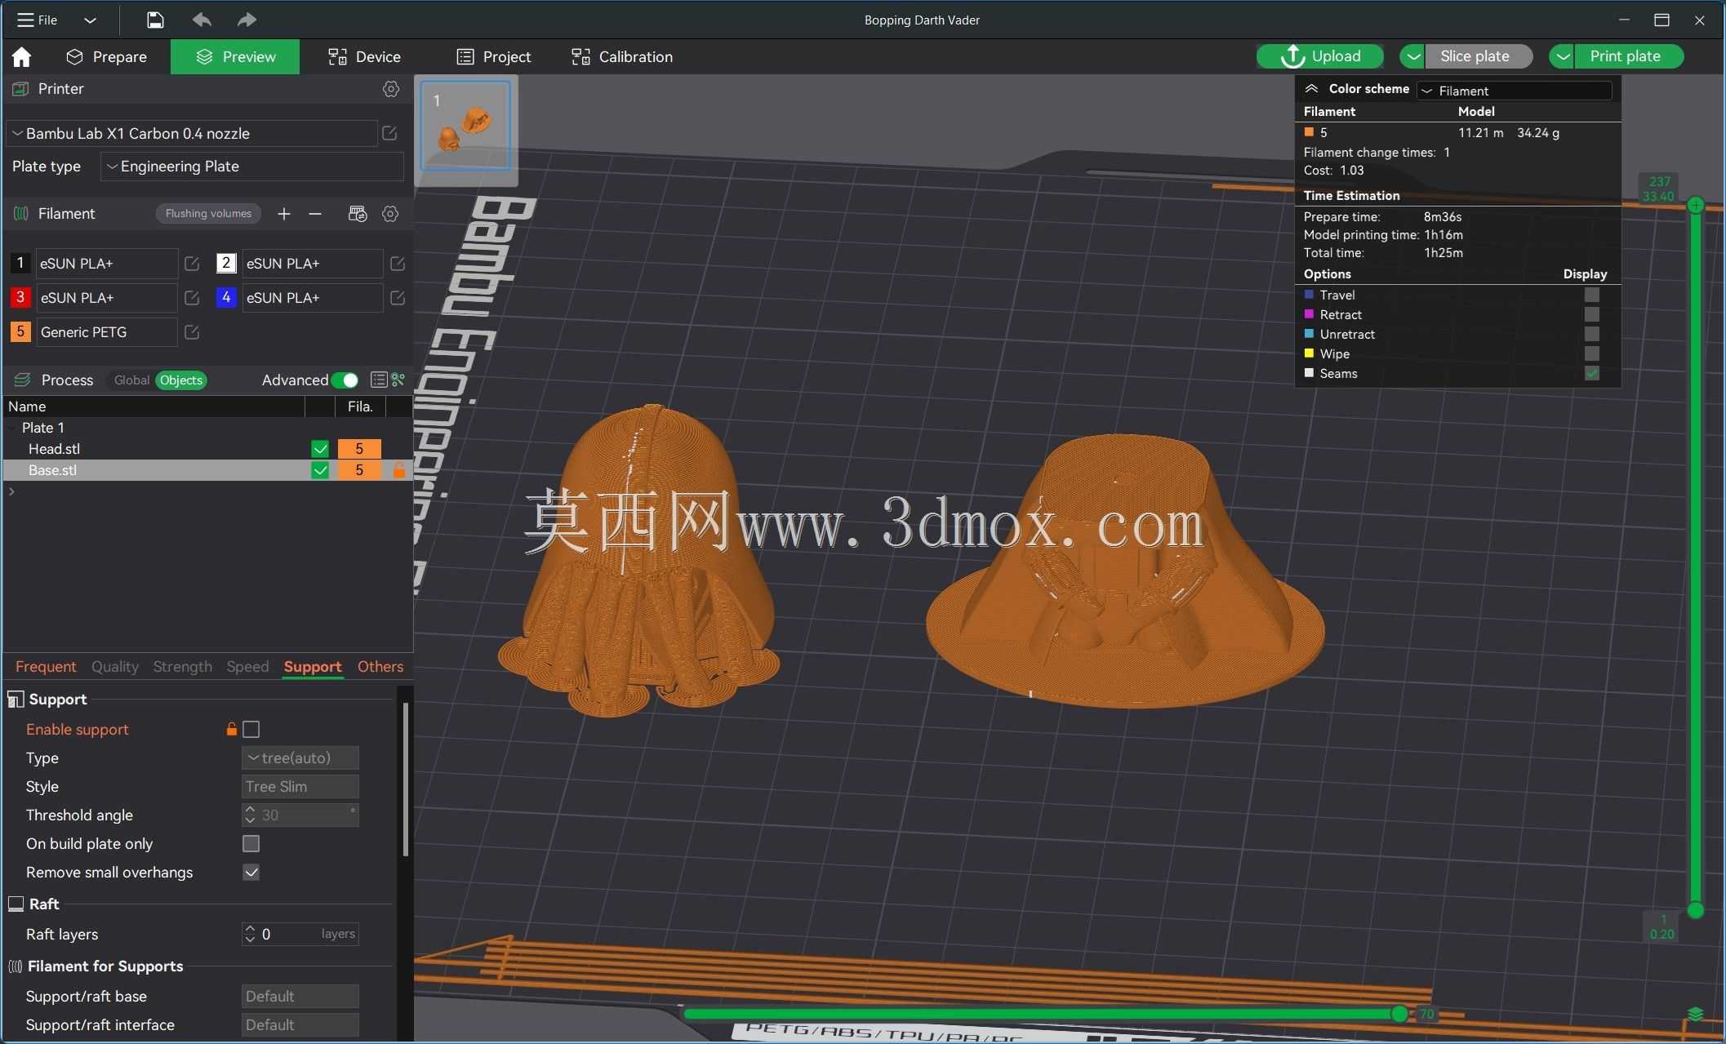Open Slice plate options arrow
The width and height of the screenshot is (1726, 1044).
click(x=1412, y=56)
